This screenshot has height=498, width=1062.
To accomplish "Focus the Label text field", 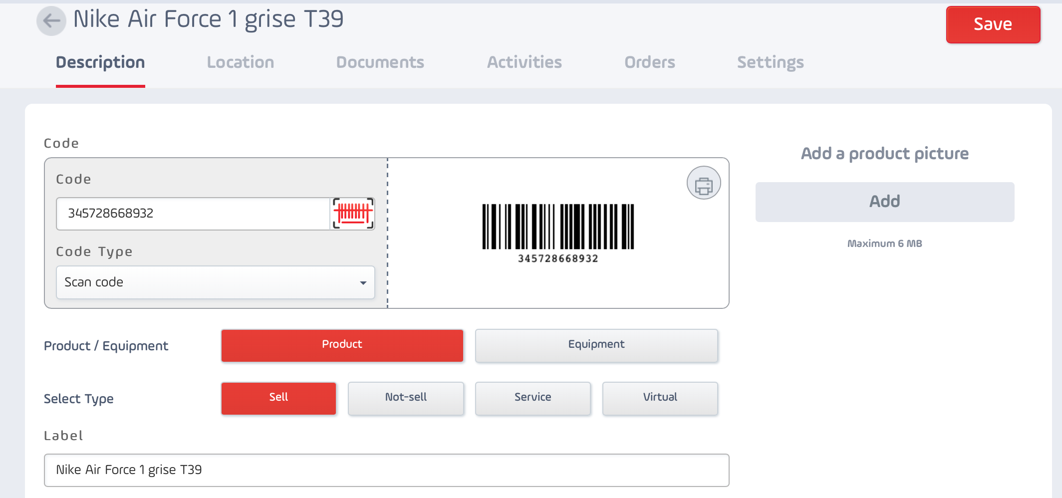I will tap(387, 470).
